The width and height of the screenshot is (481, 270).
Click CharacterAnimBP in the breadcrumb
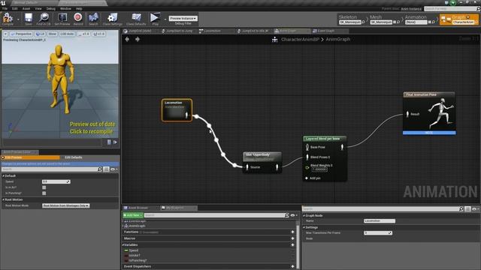[300, 39]
